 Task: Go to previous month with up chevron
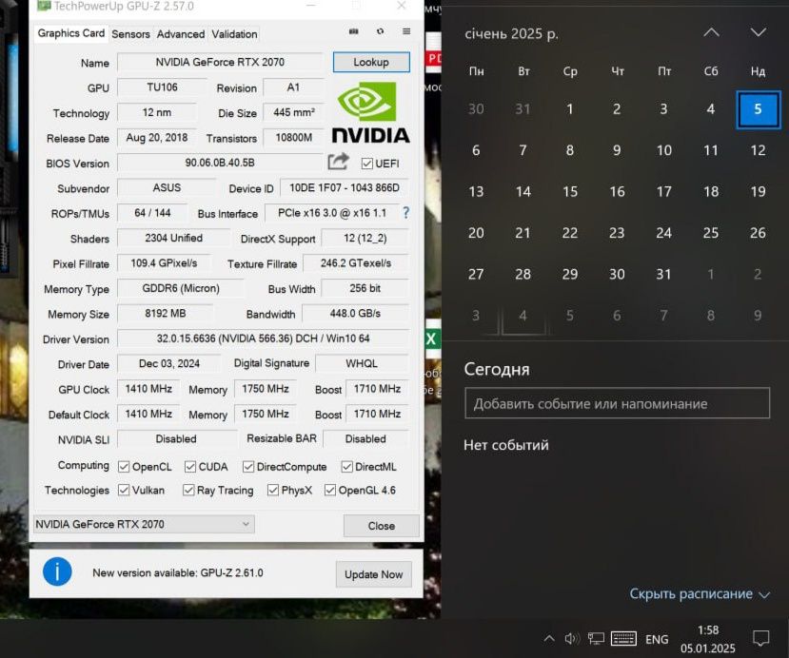tap(711, 32)
